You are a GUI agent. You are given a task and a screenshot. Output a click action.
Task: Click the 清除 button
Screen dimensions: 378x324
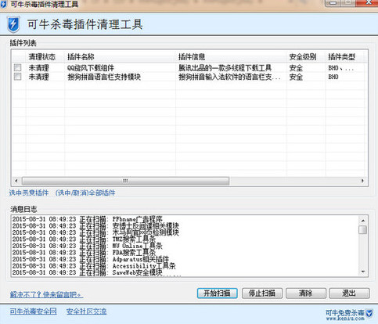[x=306, y=293]
